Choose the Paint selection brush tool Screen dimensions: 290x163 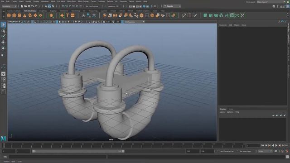3,36
